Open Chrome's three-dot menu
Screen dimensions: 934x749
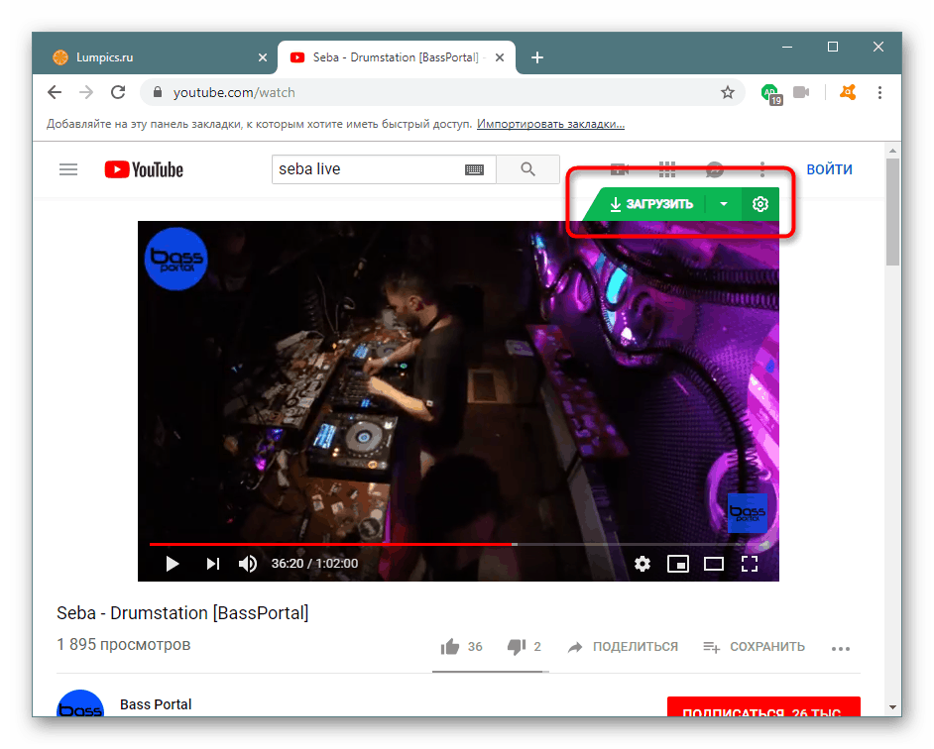pos(879,92)
